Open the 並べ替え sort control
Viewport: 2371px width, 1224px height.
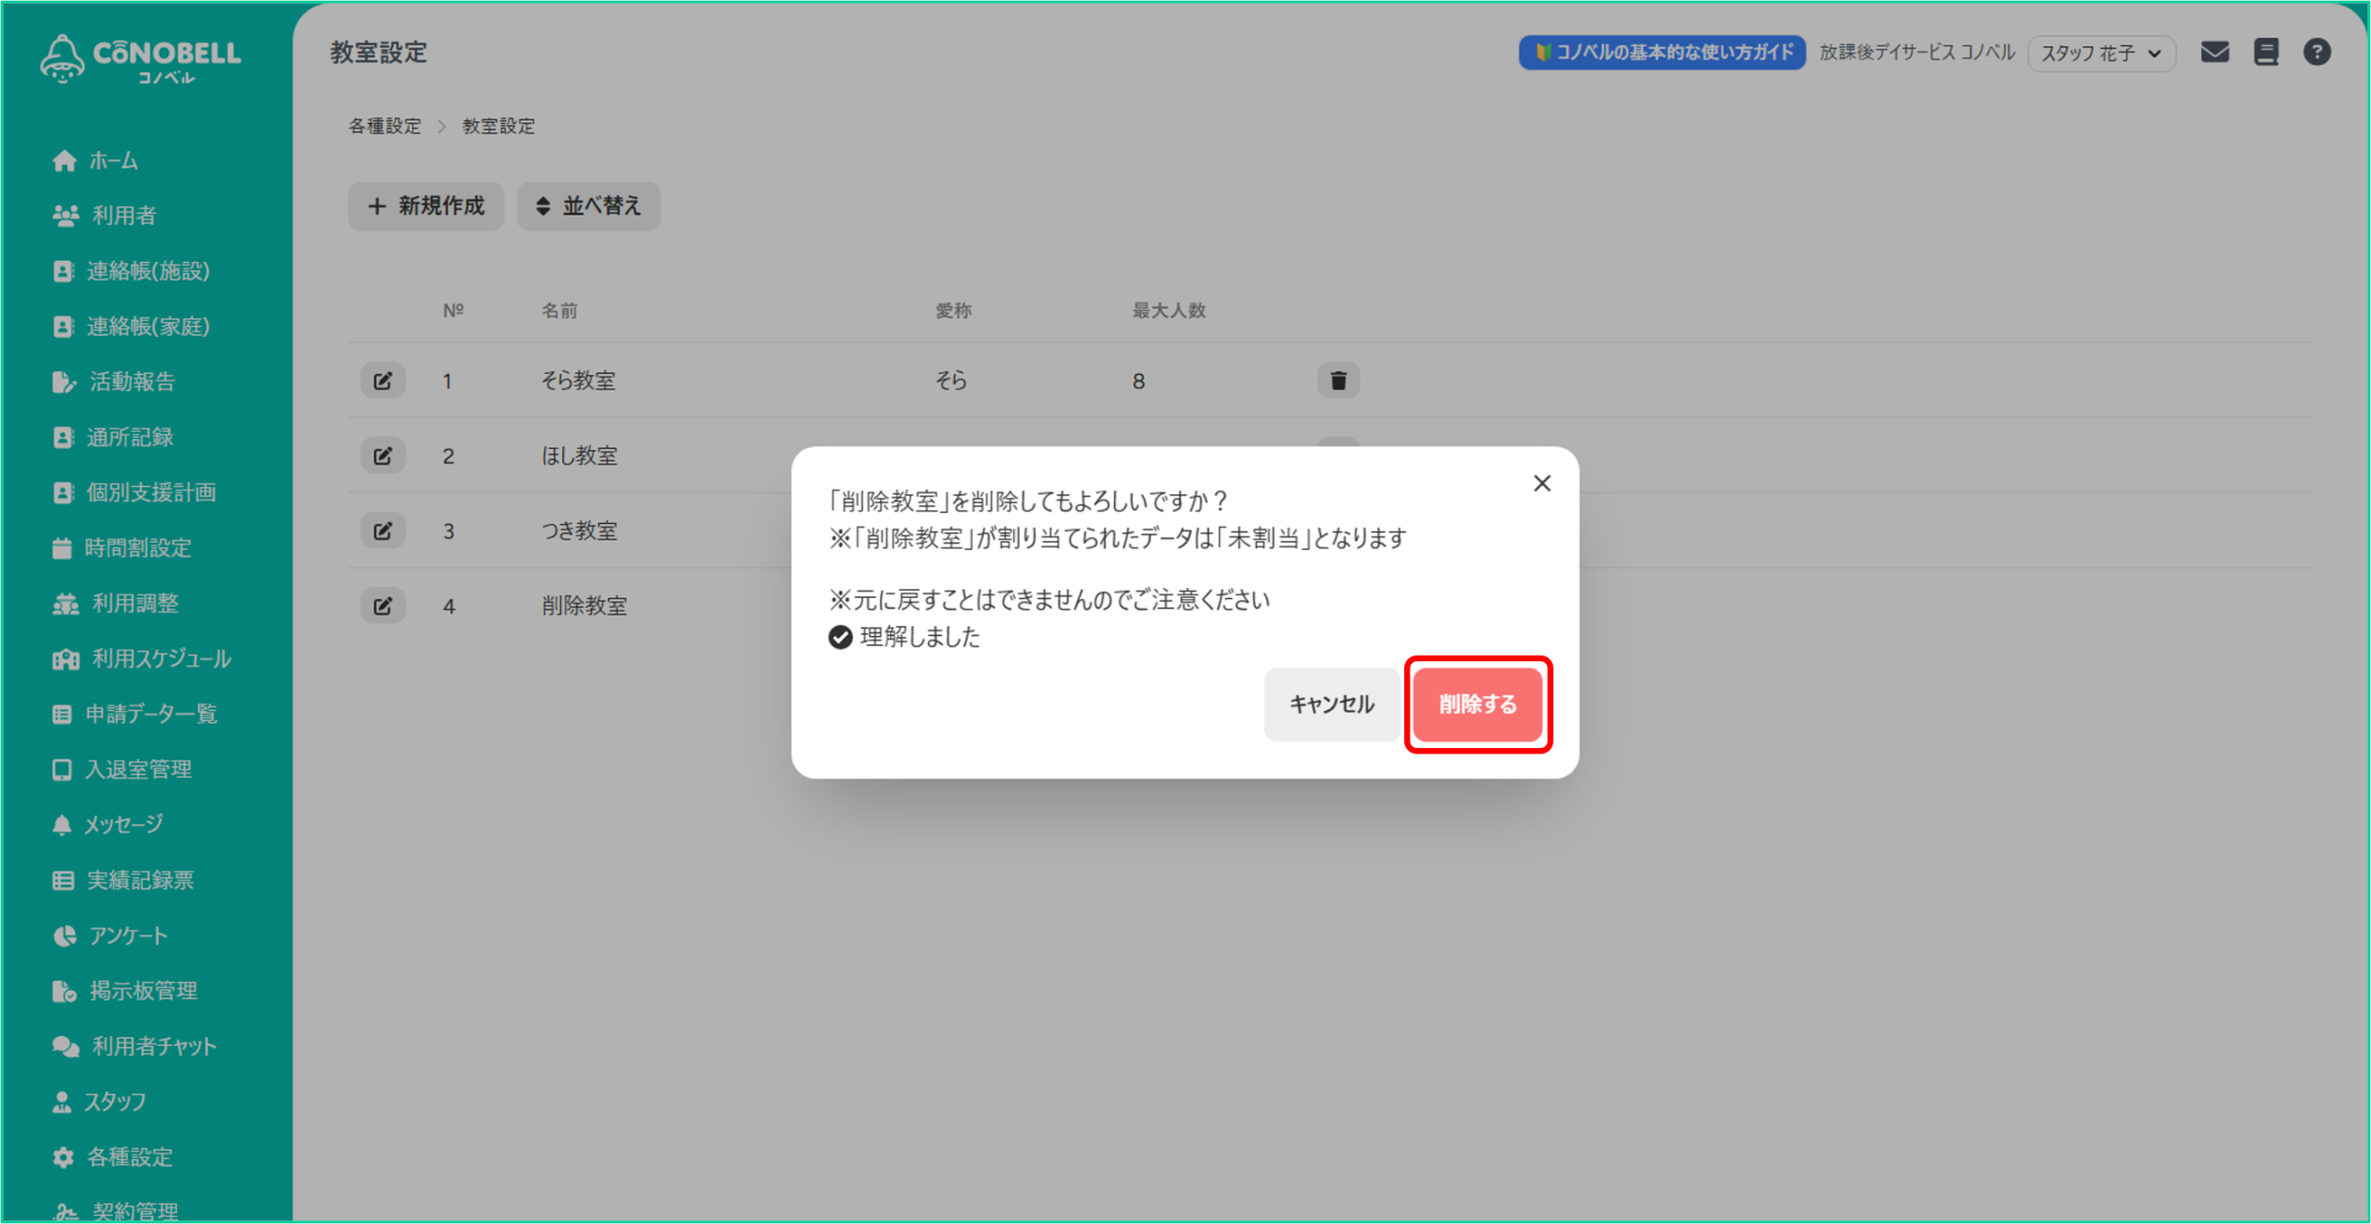[x=588, y=206]
